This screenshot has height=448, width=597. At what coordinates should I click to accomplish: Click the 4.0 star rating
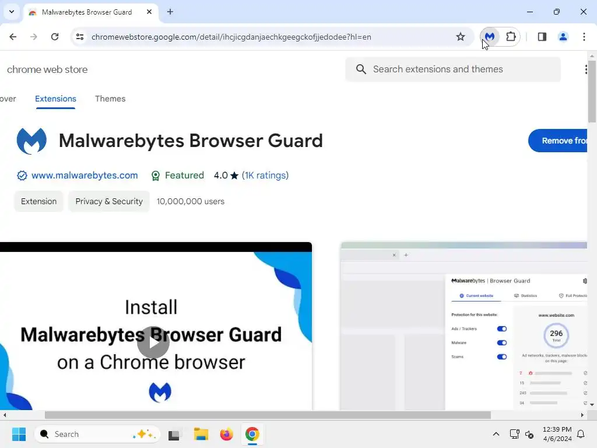[x=226, y=175]
